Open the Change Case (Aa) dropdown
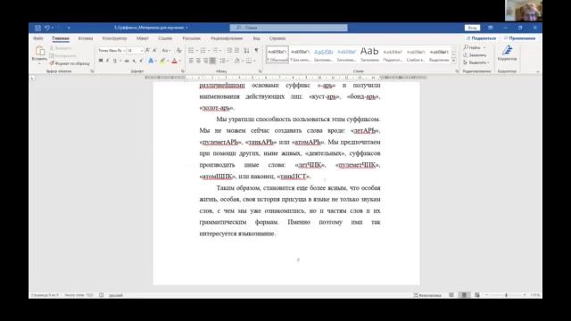This screenshot has height=321, width=571. [166, 50]
